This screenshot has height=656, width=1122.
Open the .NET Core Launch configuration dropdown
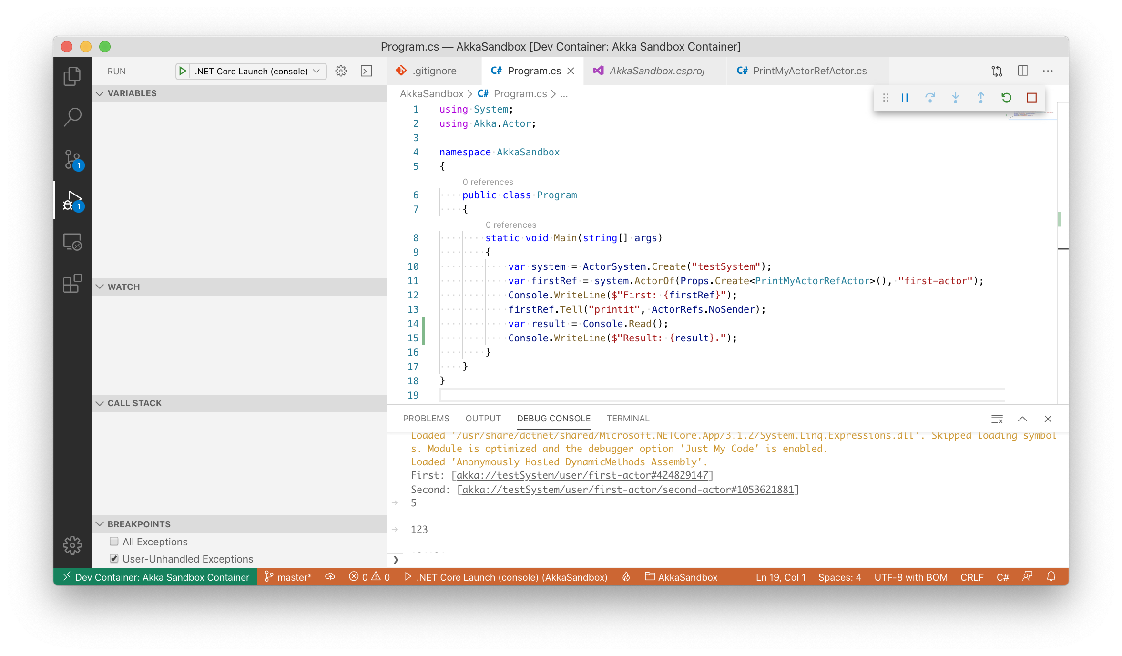316,71
